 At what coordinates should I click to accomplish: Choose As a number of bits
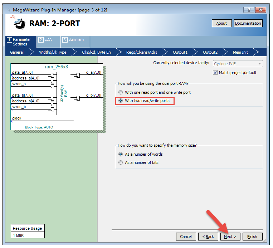[x=138, y=162]
